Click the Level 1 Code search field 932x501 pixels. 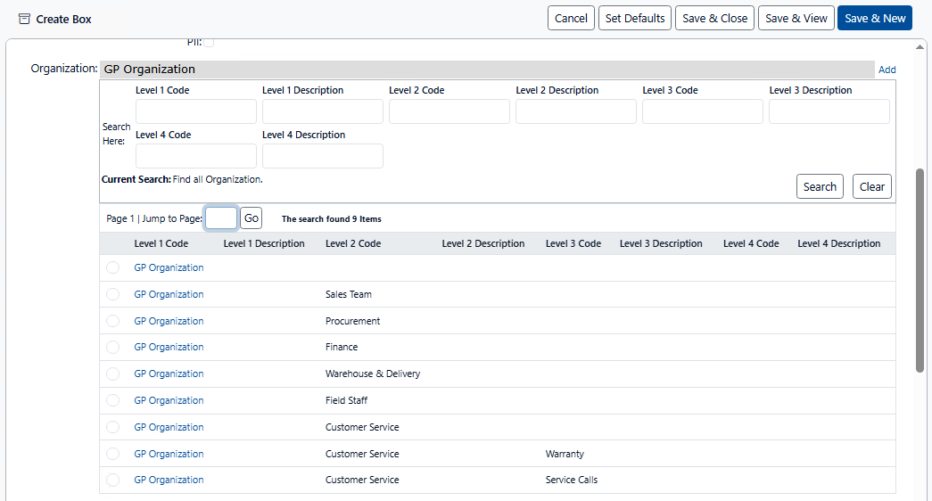click(x=196, y=111)
